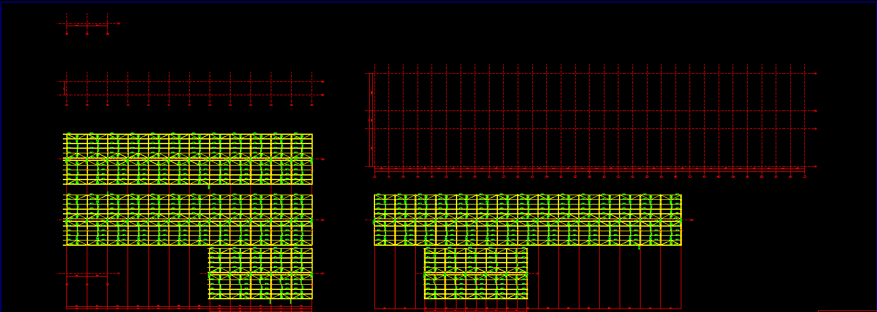Click the wide yellow framing plan on right
The image size is (877, 312).
(528, 220)
